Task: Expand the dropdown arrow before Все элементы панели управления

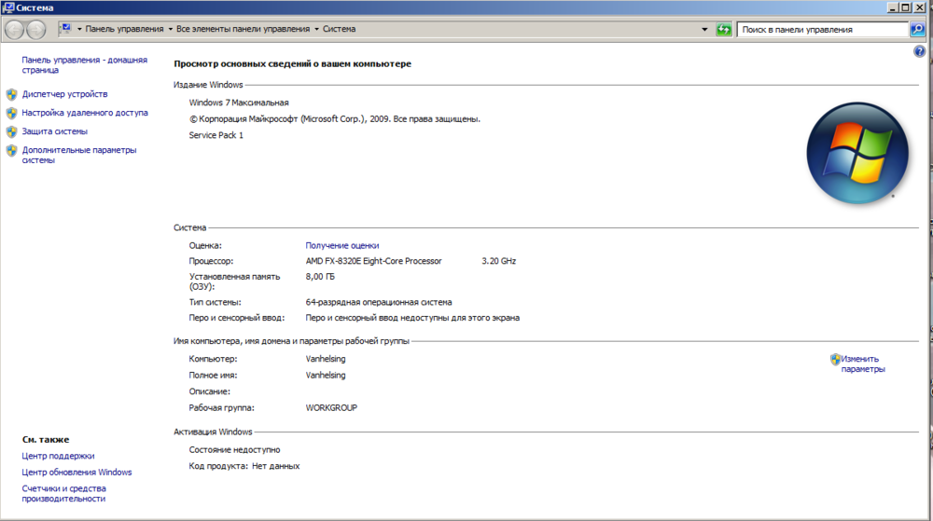Action: pos(171,30)
